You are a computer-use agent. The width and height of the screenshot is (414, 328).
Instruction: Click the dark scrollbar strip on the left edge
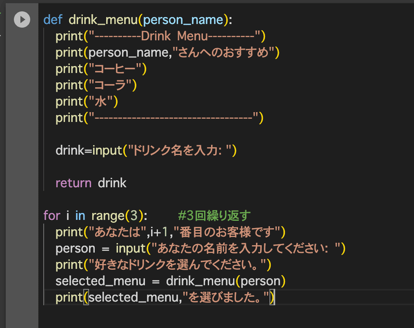point(3,155)
